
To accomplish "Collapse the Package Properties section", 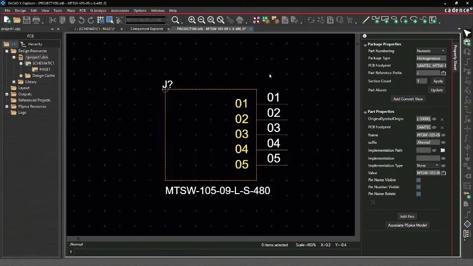I will 365,44.
